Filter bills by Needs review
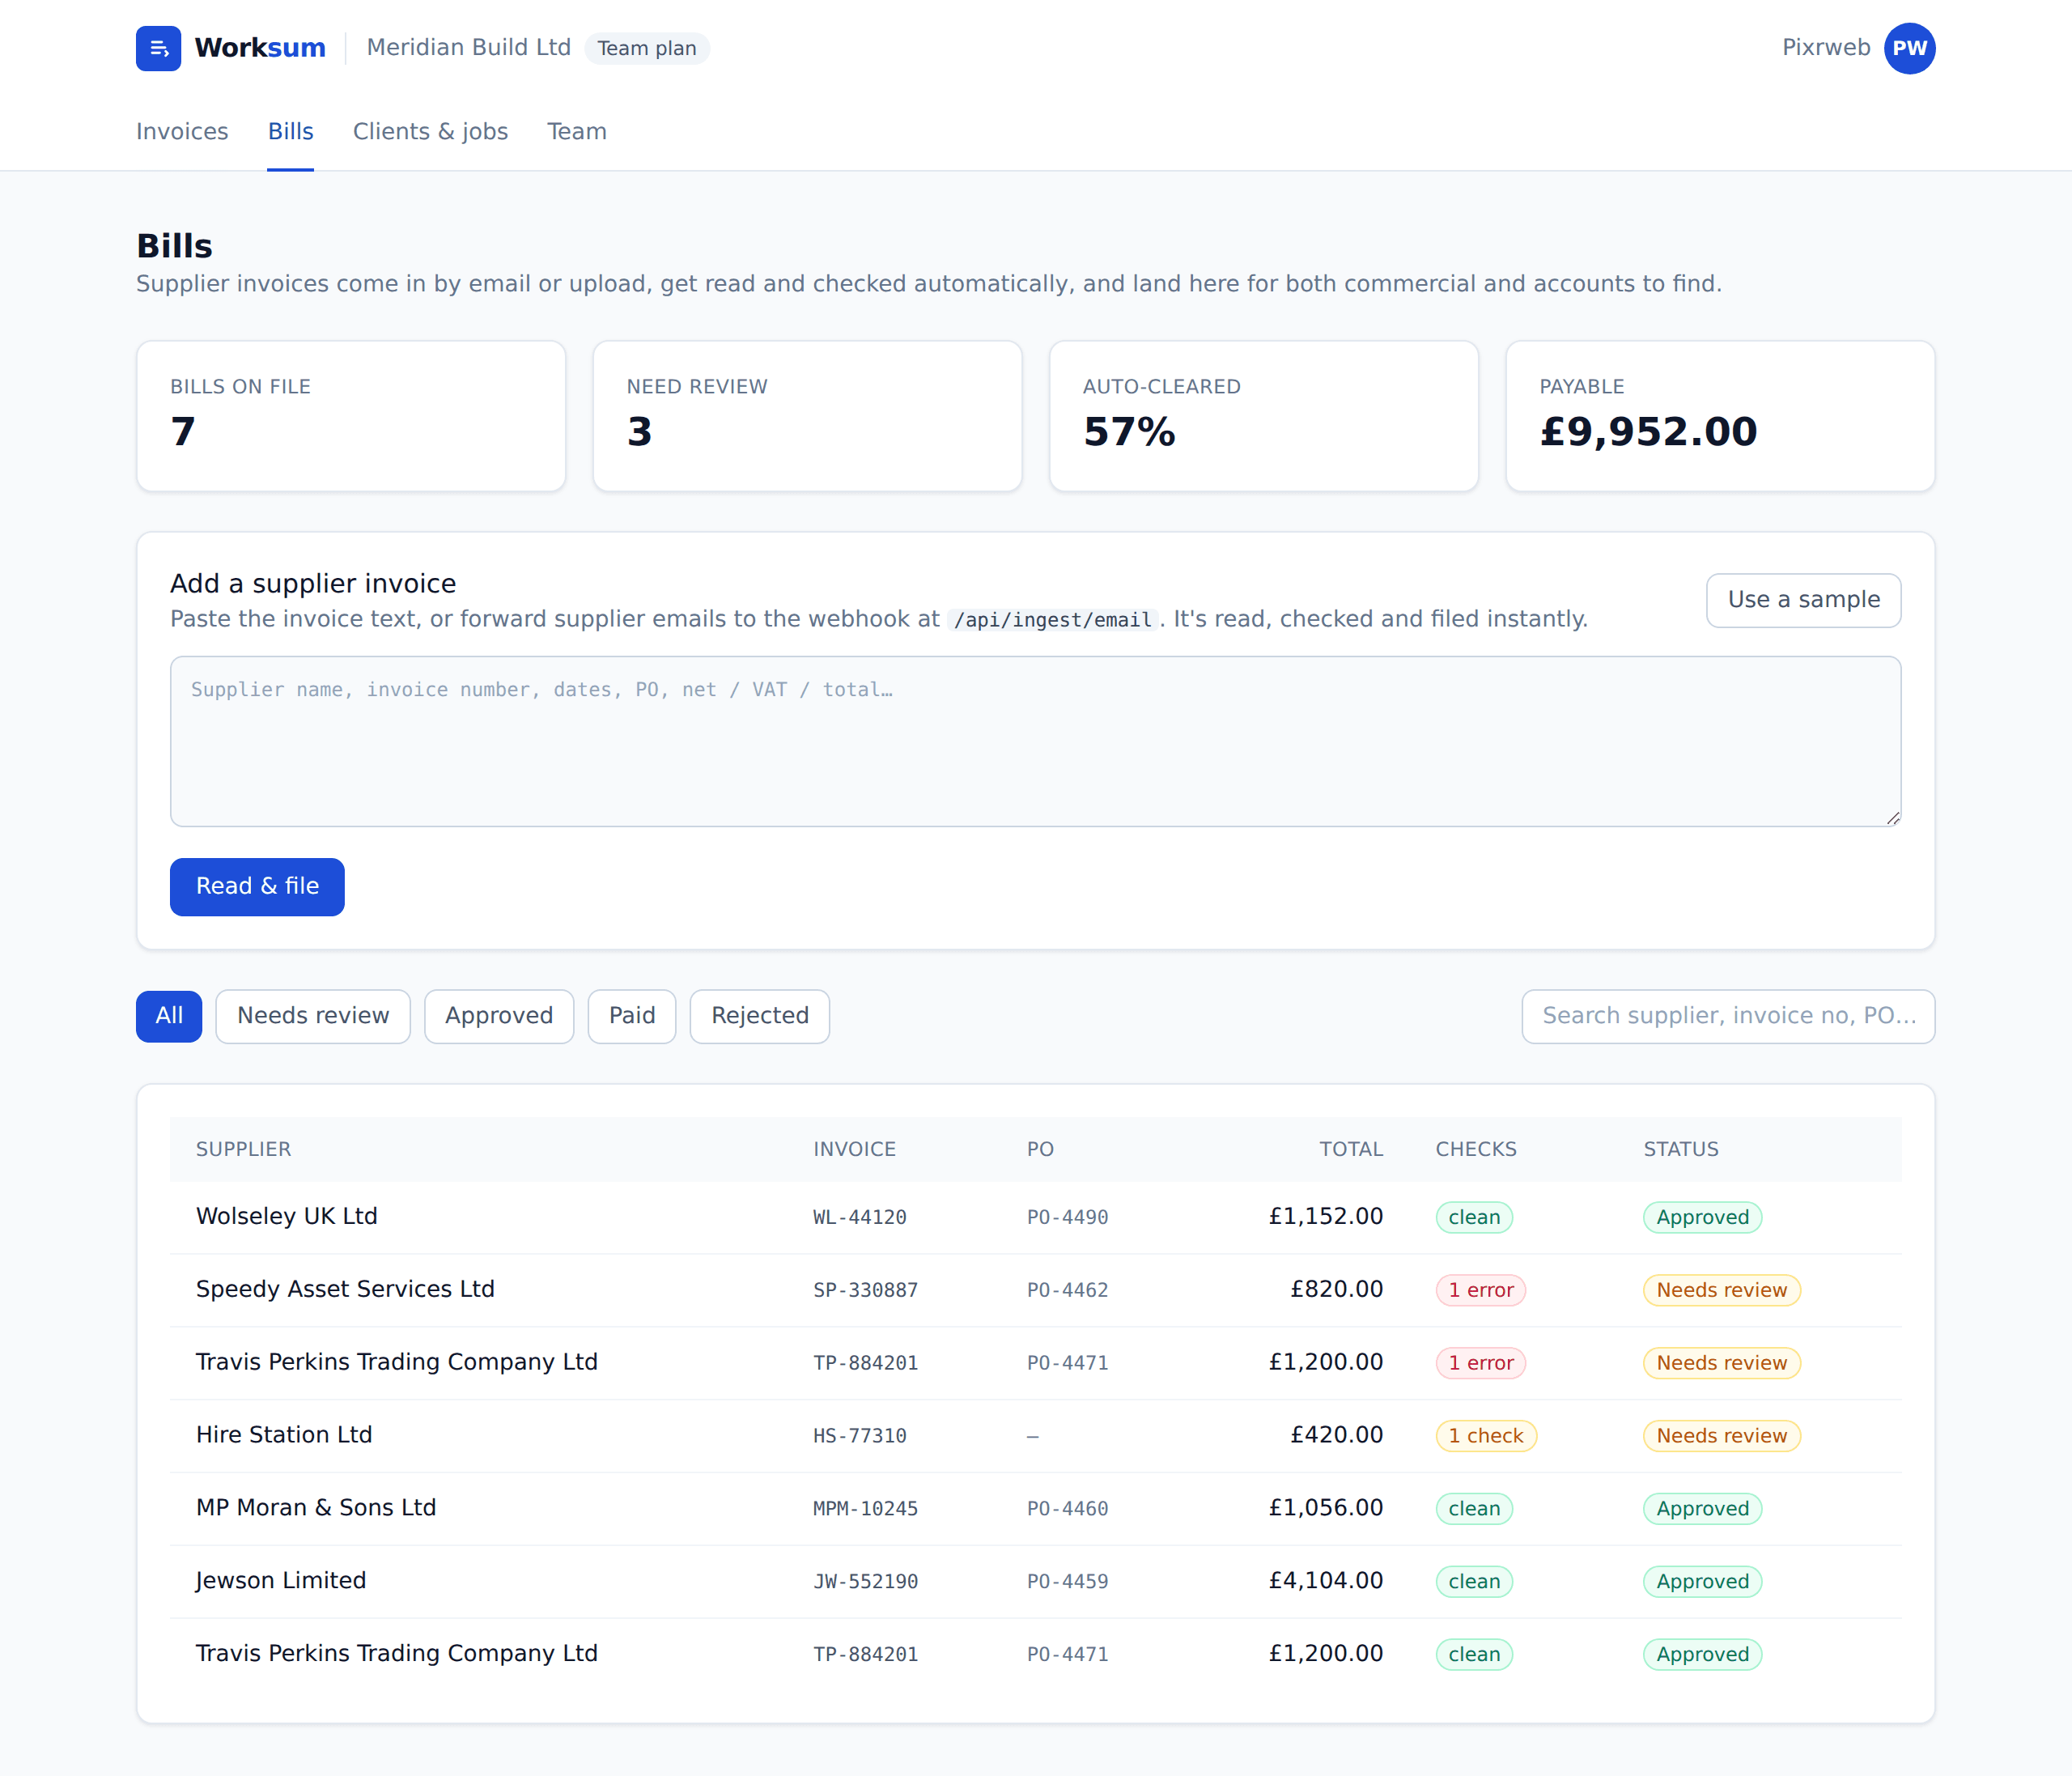2072x1776 pixels. pyautogui.click(x=313, y=1016)
